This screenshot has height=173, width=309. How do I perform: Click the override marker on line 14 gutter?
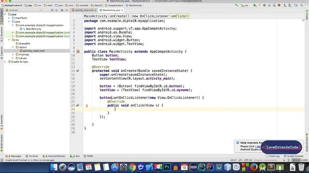pos(78,71)
